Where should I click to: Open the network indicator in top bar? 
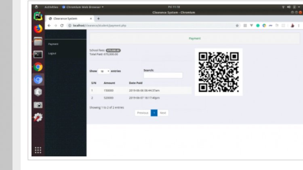(x=283, y=7)
